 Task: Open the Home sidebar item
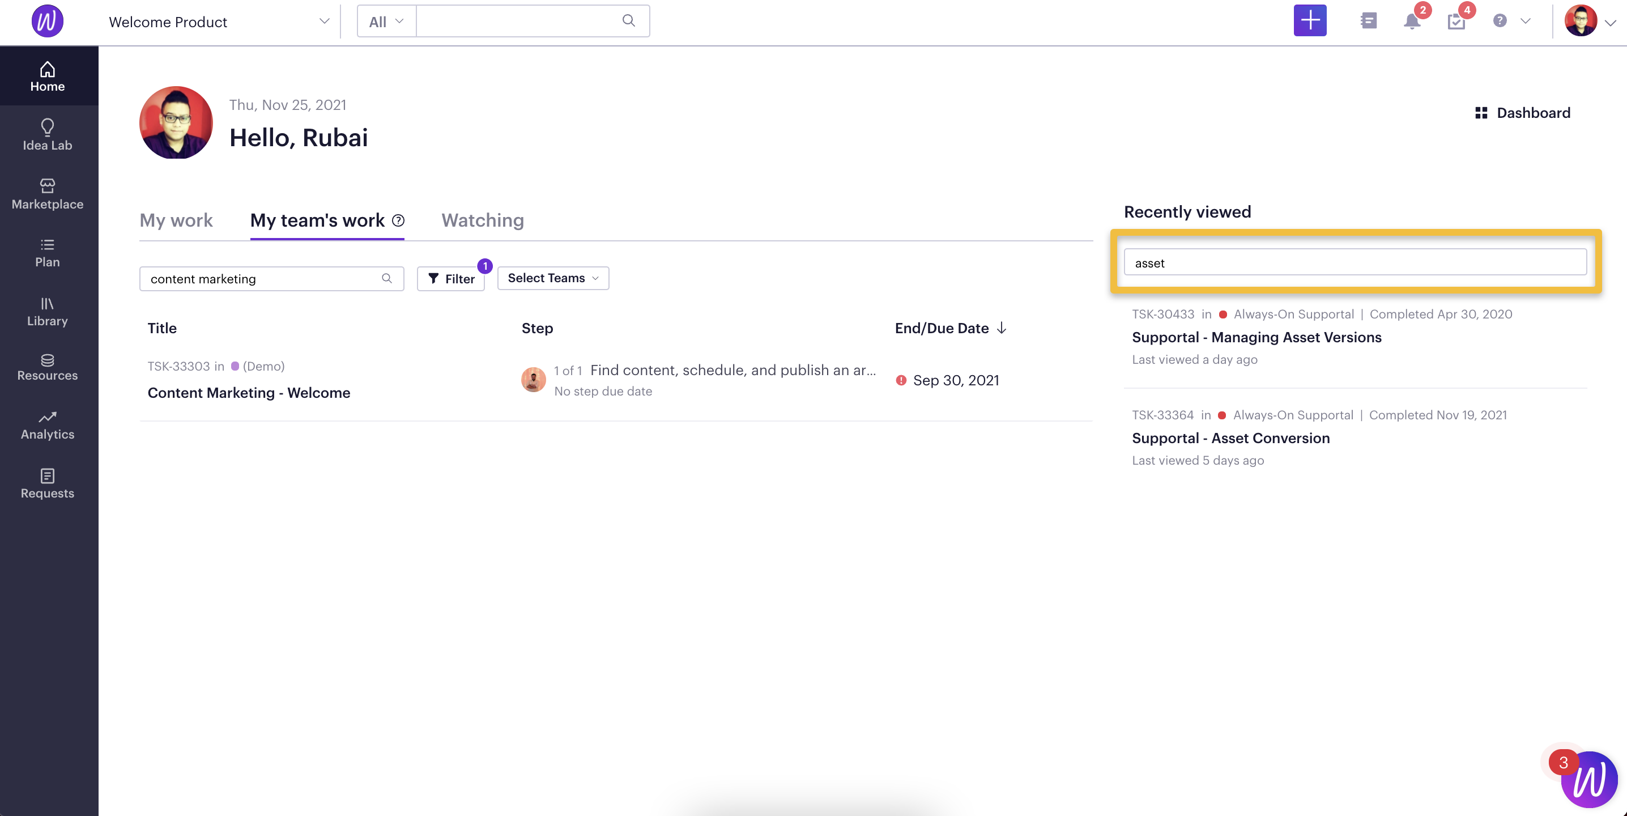(x=48, y=77)
